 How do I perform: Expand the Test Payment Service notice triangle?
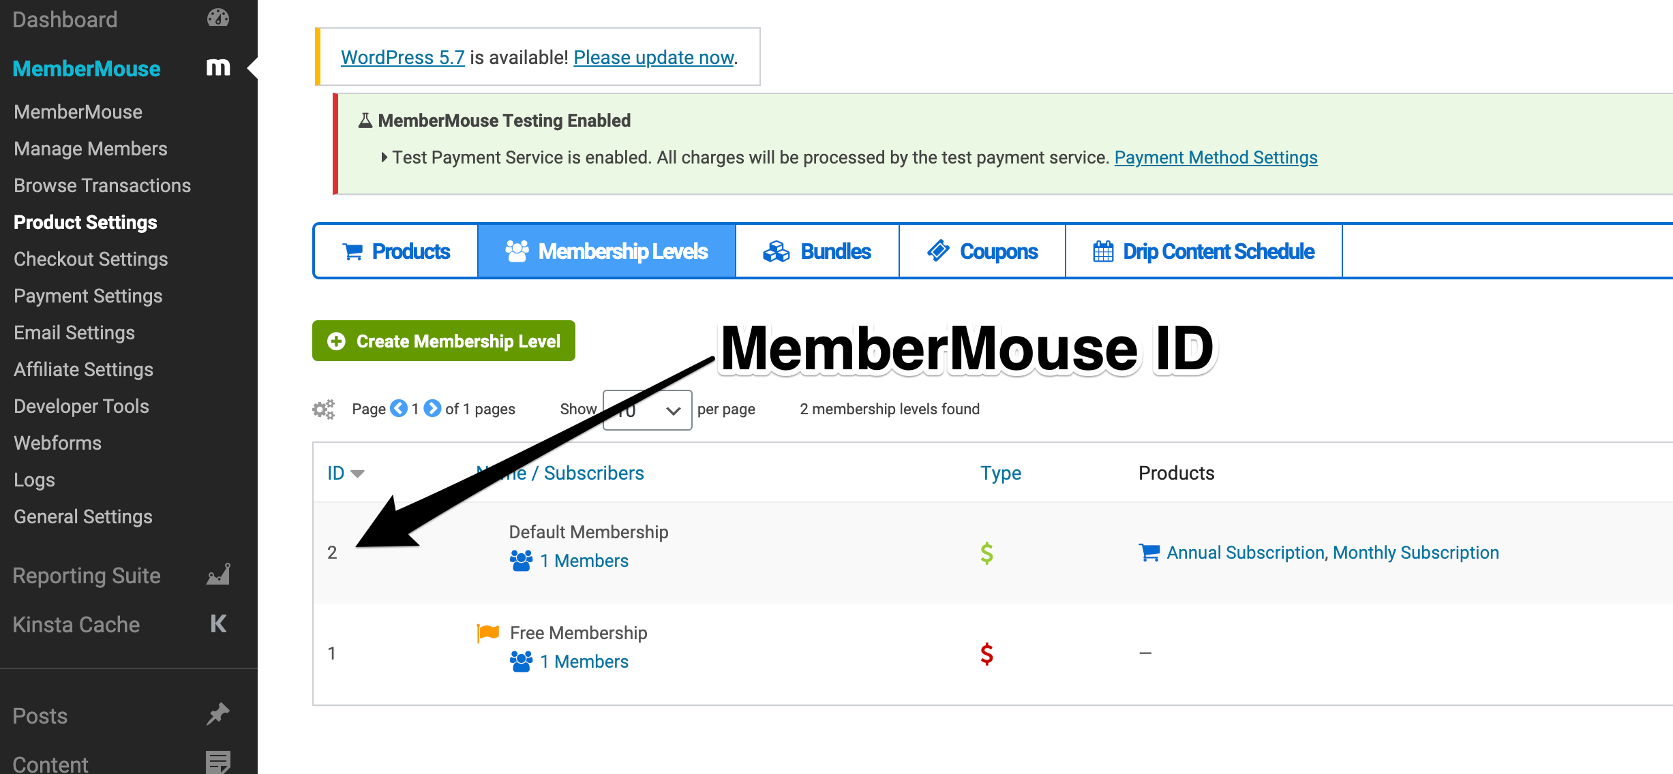pyautogui.click(x=385, y=157)
